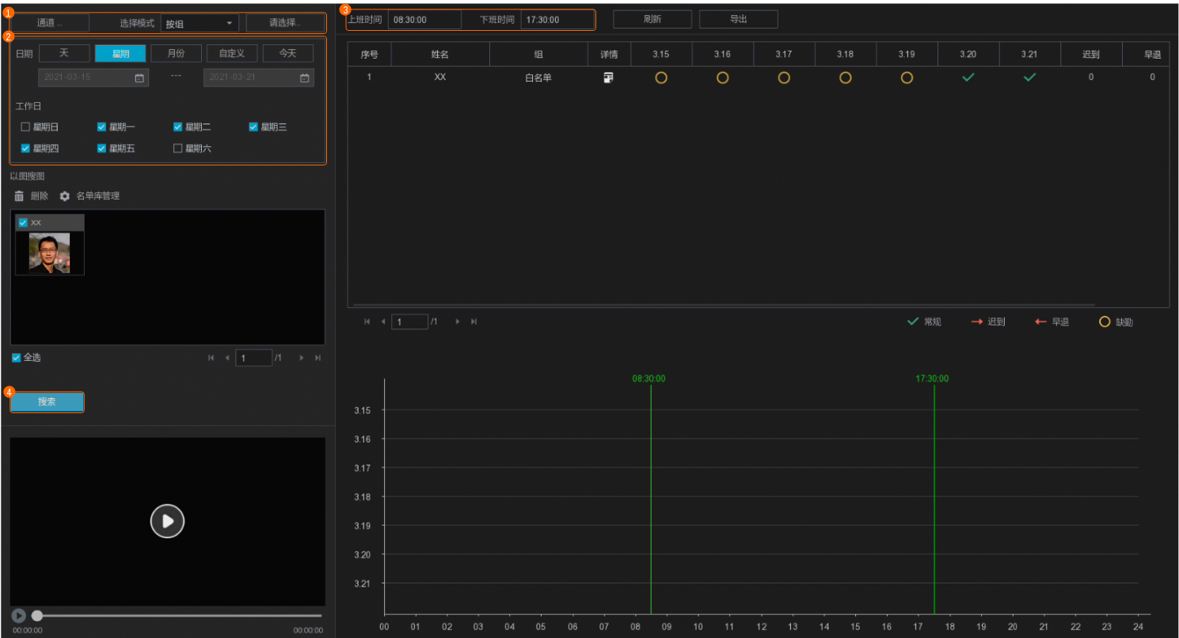Click small play icon below video player
Screen dimensions: 1179x638
click(x=19, y=615)
